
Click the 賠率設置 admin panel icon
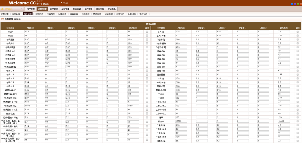click(3, 19)
